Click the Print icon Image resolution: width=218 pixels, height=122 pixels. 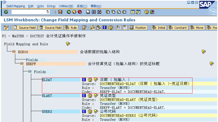tap(88, 12)
